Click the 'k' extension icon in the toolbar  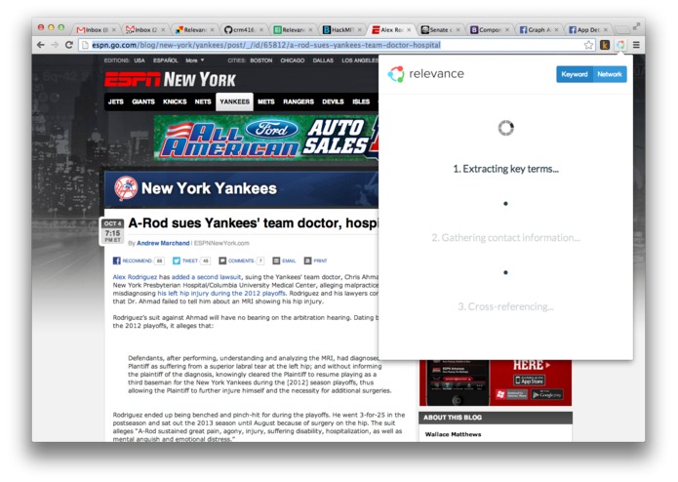point(605,45)
